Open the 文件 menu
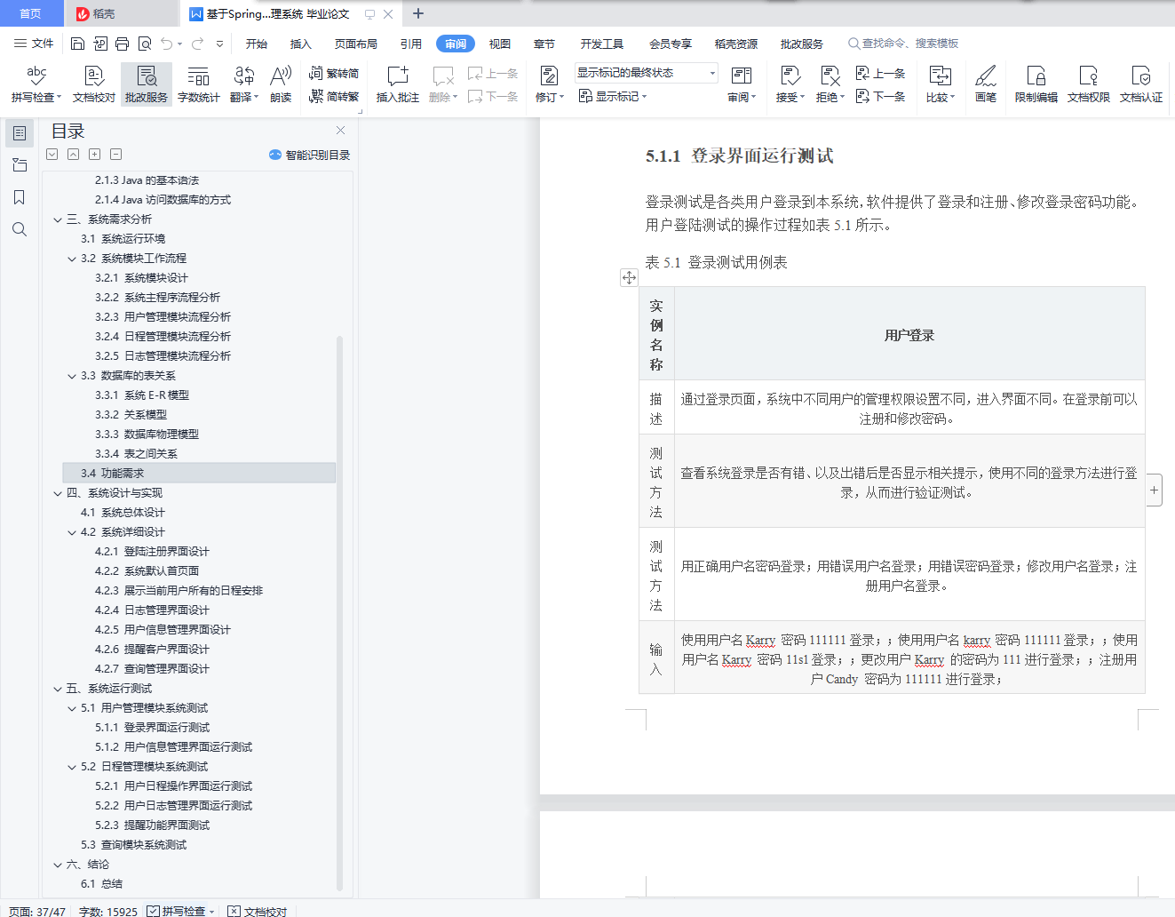The image size is (1175, 917). click(x=34, y=44)
